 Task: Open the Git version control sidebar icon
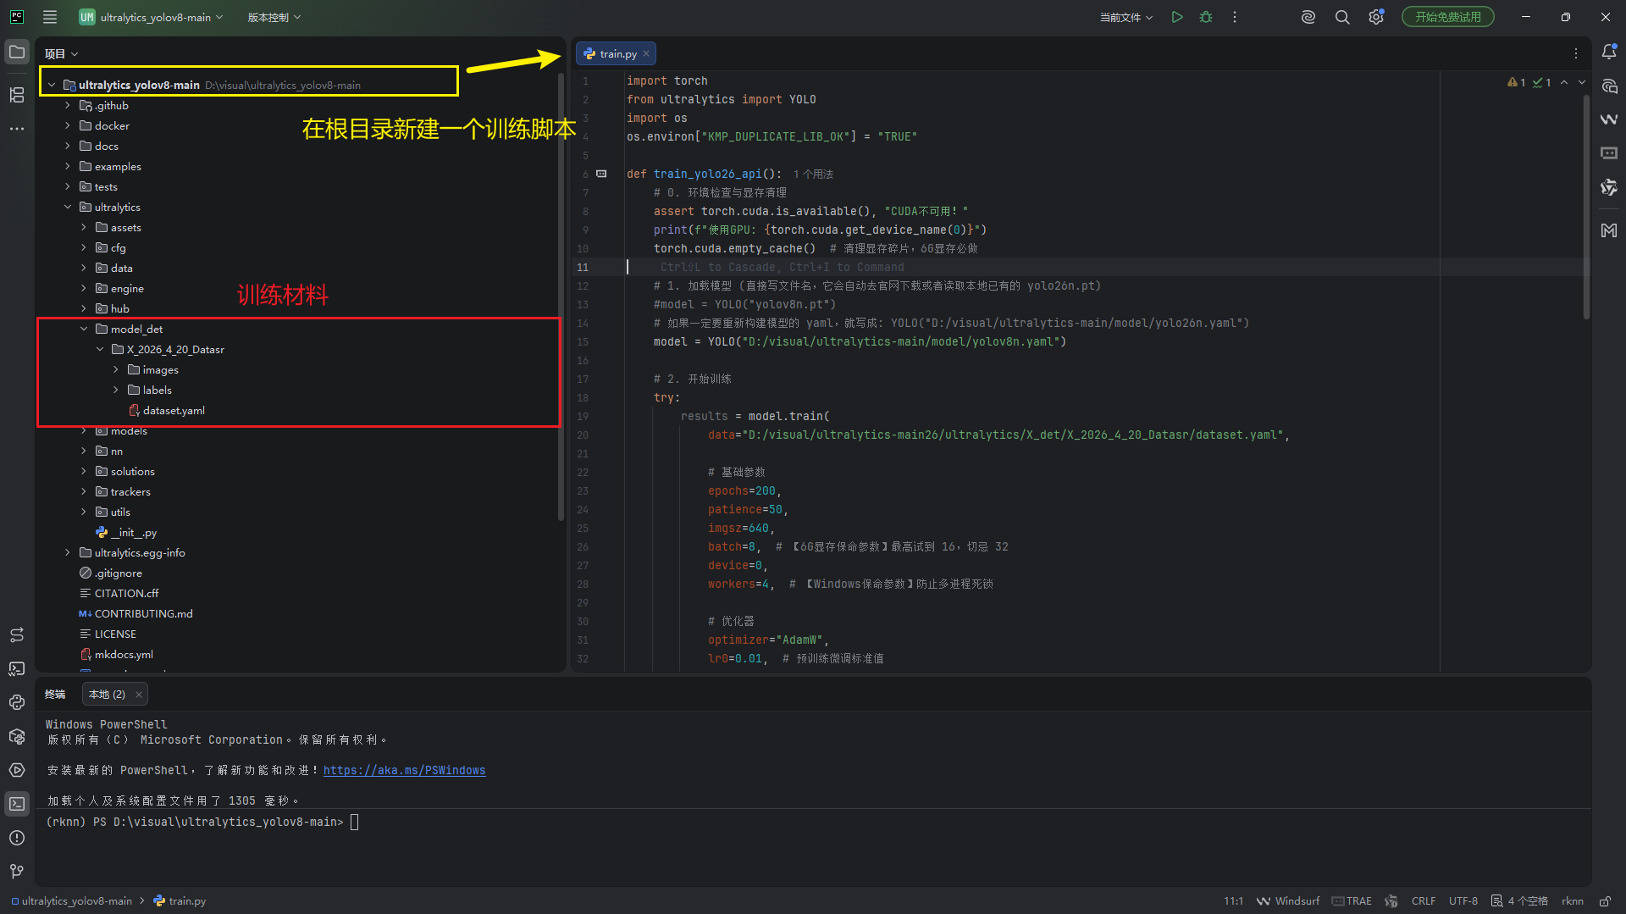[17, 871]
